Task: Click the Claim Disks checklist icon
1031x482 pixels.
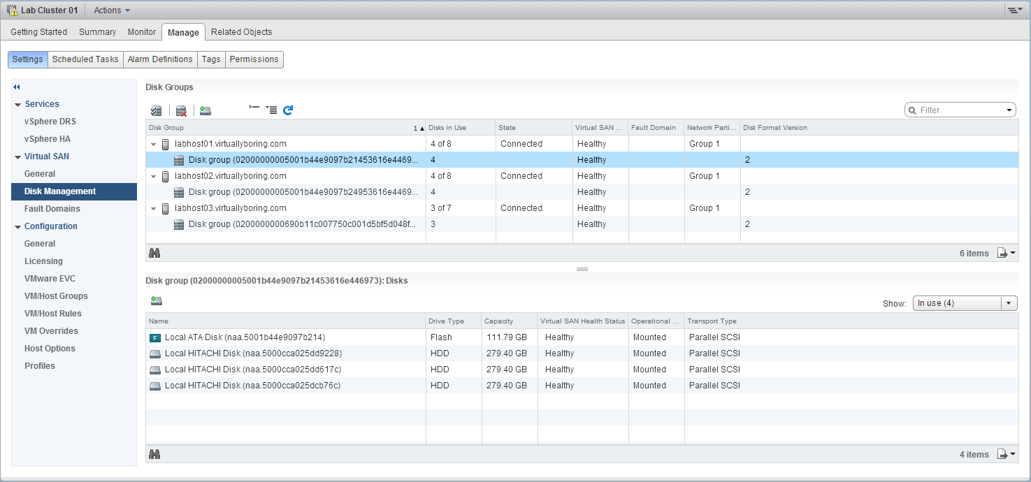Action: tap(157, 110)
